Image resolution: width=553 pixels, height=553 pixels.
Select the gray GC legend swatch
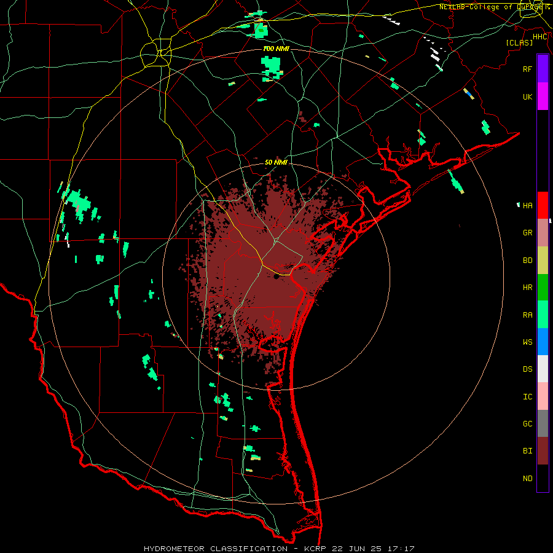click(543, 423)
